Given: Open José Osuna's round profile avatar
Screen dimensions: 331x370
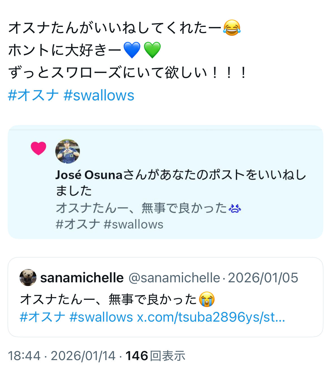Looking at the screenshot, I should click(x=67, y=151).
